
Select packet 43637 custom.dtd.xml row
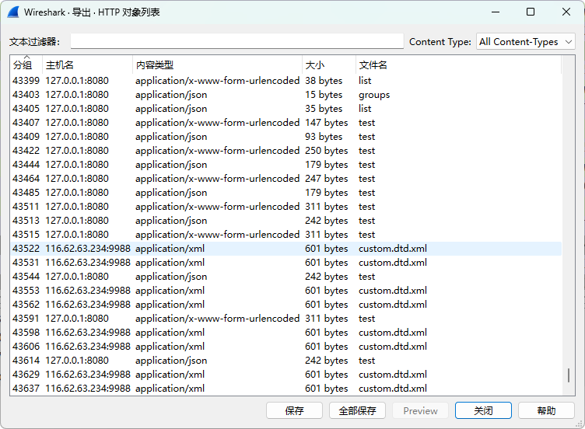[285, 389]
